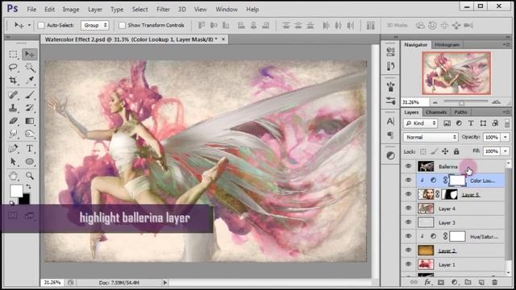Select the Layer 4 thumbnail
The height and width of the screenshot is (290, 516).
426,208
